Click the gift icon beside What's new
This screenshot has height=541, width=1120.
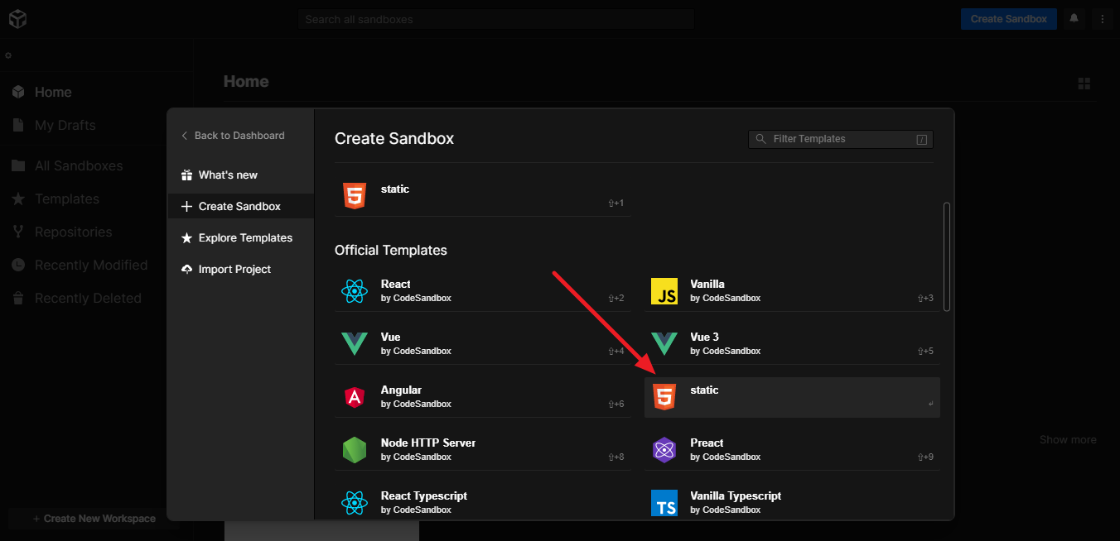186,175
